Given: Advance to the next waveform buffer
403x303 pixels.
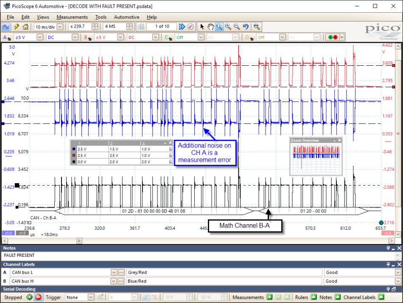Looking at the screenshot, I should click(182, 27).
